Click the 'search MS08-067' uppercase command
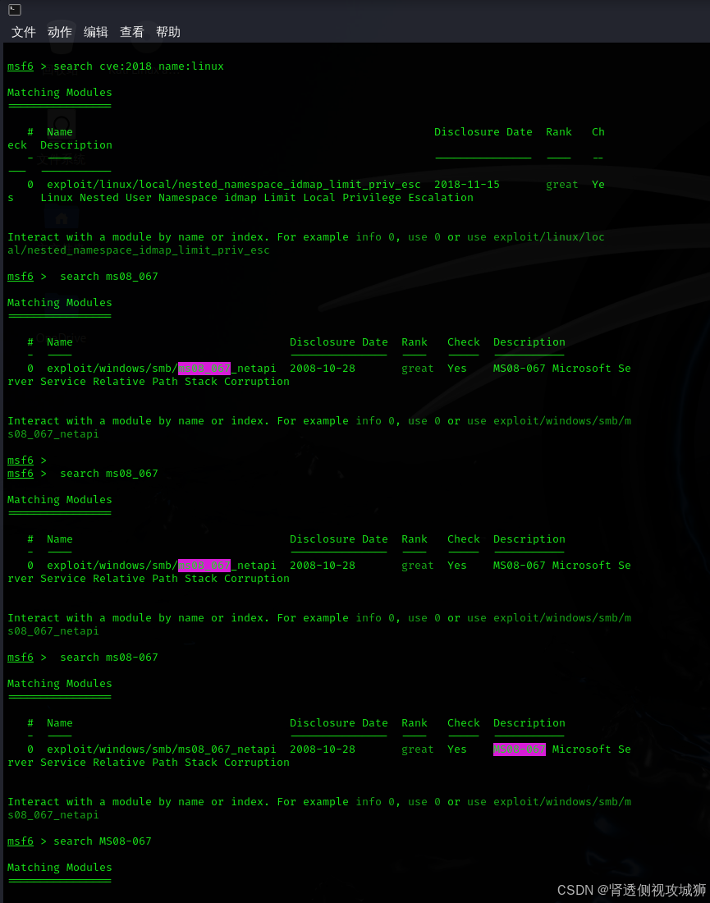 coord(103,841)
